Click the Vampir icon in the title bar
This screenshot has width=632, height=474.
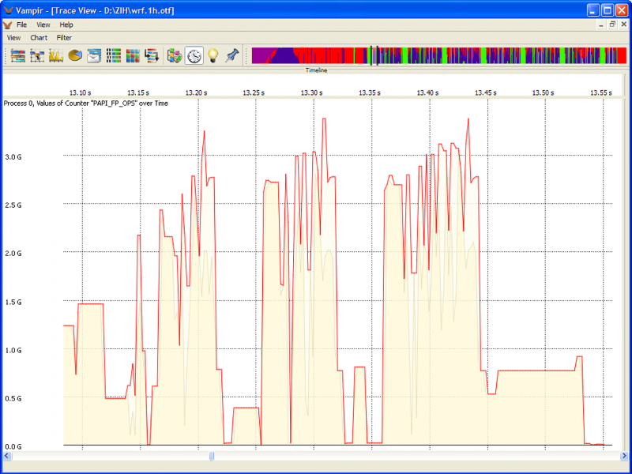[8, 10]
